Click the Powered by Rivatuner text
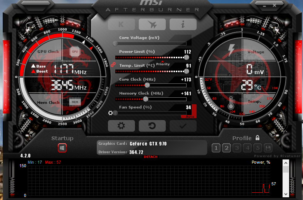 (277, 156)
